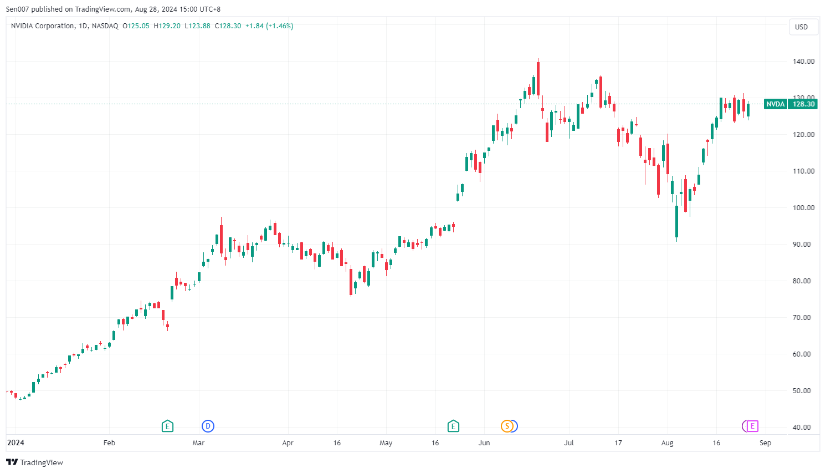The height and width of the screenshot is (473, 826).
Task: Click the Aug label on time axis
Action: pyautogui.click(x=668, y=443)
